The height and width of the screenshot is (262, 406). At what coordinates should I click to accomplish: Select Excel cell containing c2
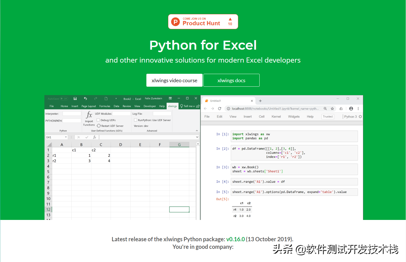(x=101, y=150)
